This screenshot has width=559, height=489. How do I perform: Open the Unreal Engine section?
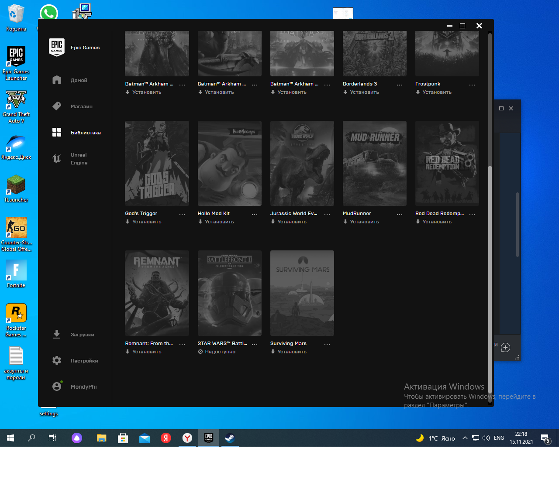[70, 159]
